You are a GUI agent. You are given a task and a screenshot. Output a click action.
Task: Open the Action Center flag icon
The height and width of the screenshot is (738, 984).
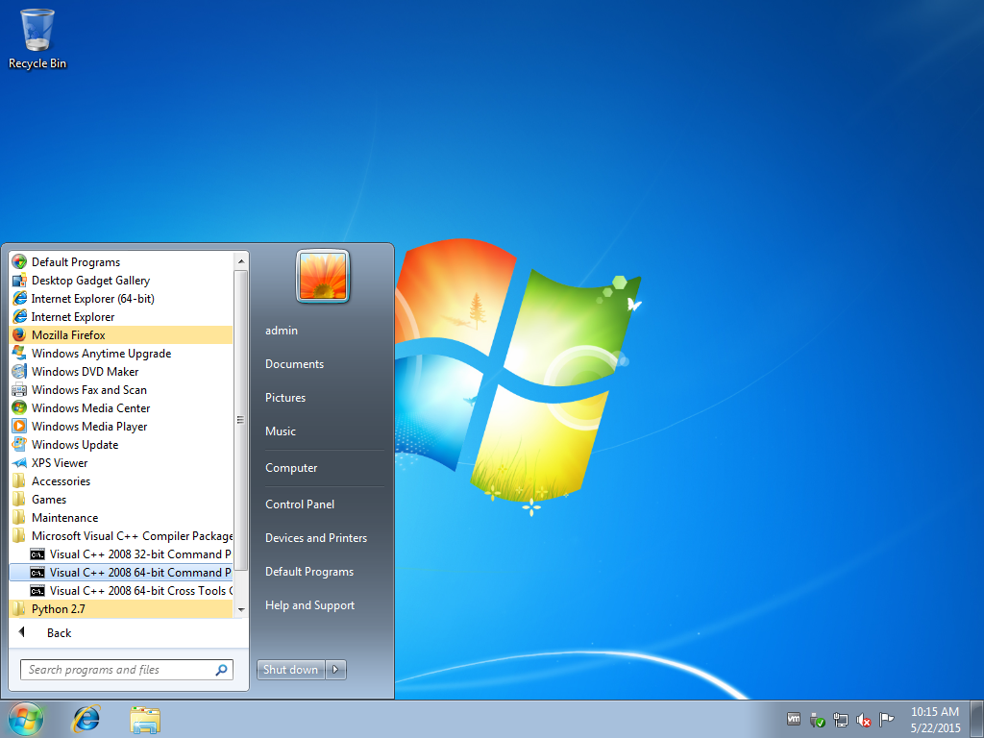pos(887,719)
